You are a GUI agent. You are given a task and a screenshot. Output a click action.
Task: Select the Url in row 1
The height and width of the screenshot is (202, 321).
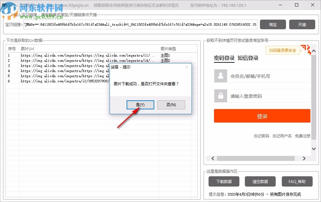point(88,55)
